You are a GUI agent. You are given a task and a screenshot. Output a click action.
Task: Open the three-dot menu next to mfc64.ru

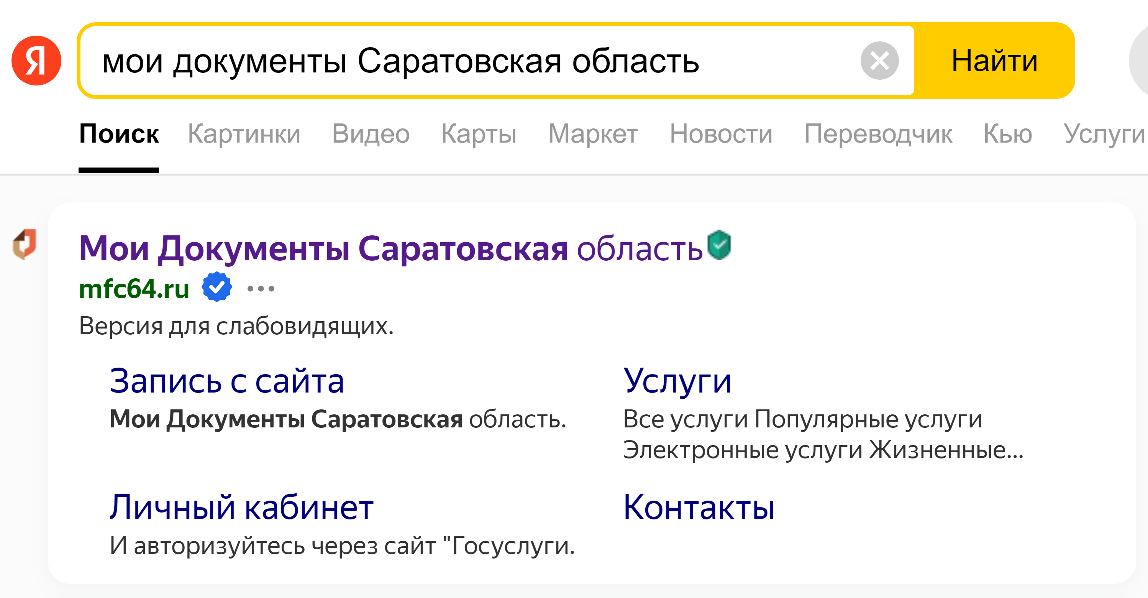click(261, 289)
